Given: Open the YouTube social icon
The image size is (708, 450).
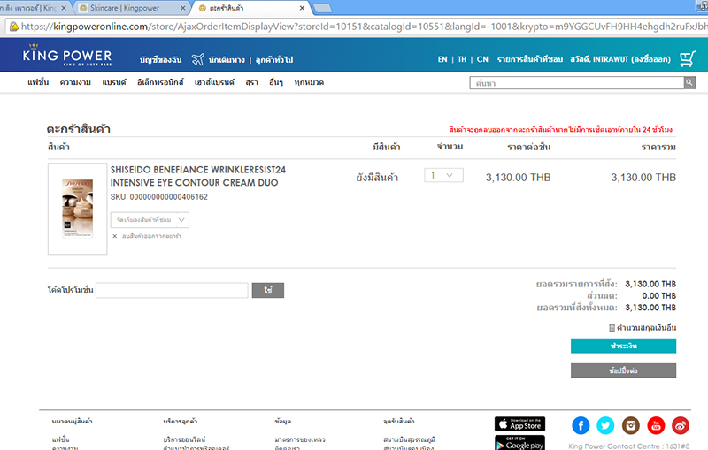Looking at the screenshot, I should click(x=656, y=425).
